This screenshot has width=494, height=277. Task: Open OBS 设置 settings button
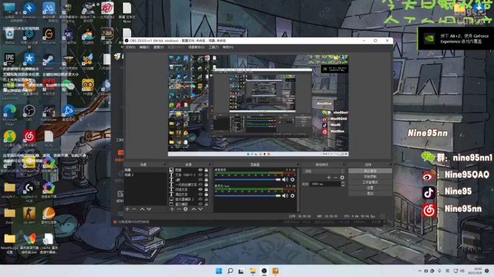tap(370, 188)
